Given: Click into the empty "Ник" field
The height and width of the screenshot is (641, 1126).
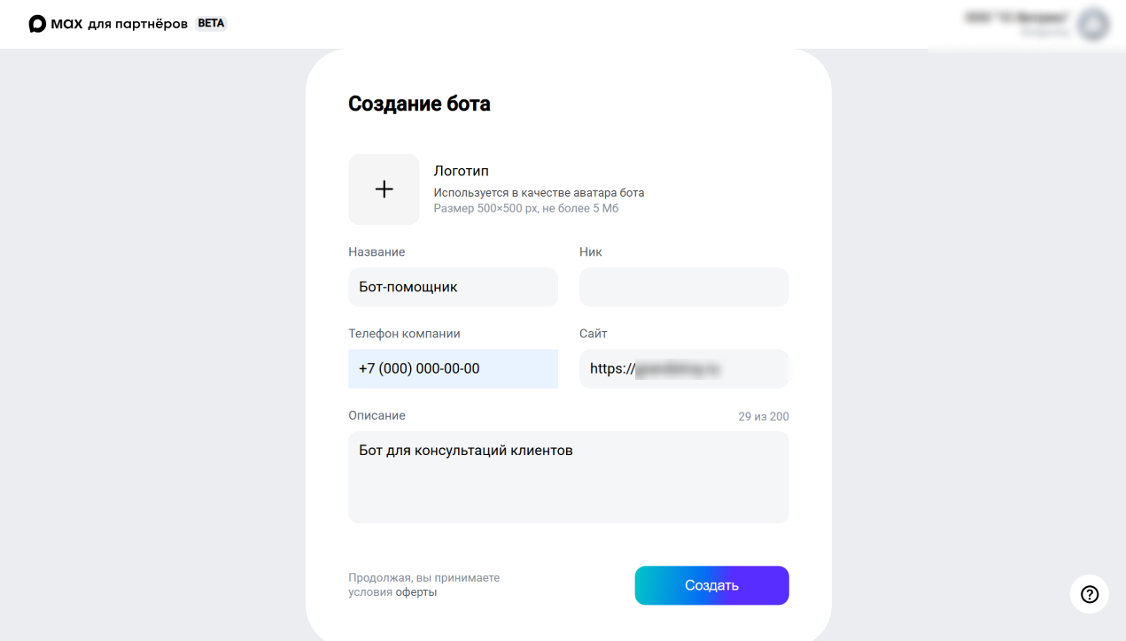Looking at the screenshot, I should [684, 287].
